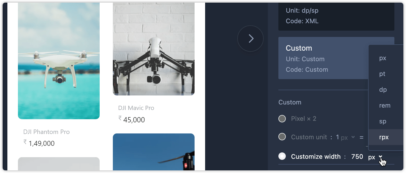Select the Custom unit preset card
The height and width of the screenshot is (173, 406).
[x=323, y=58]
